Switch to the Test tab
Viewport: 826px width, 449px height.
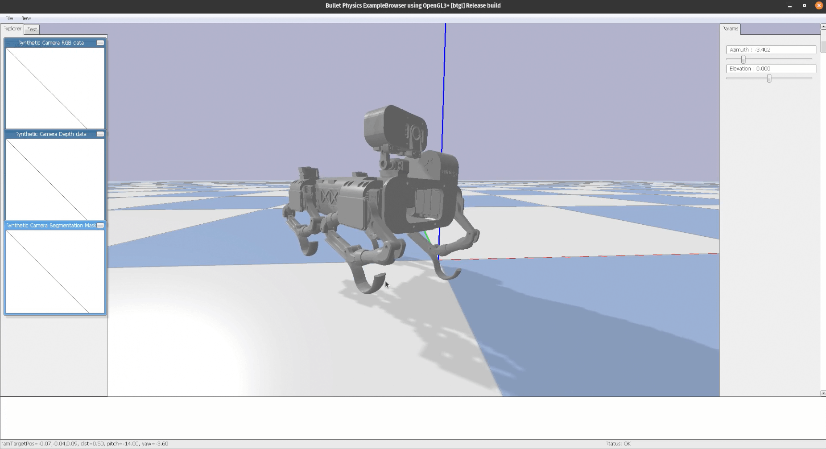(x=32, y=29)
